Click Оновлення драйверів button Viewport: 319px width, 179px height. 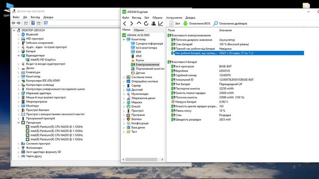point(230,24)
